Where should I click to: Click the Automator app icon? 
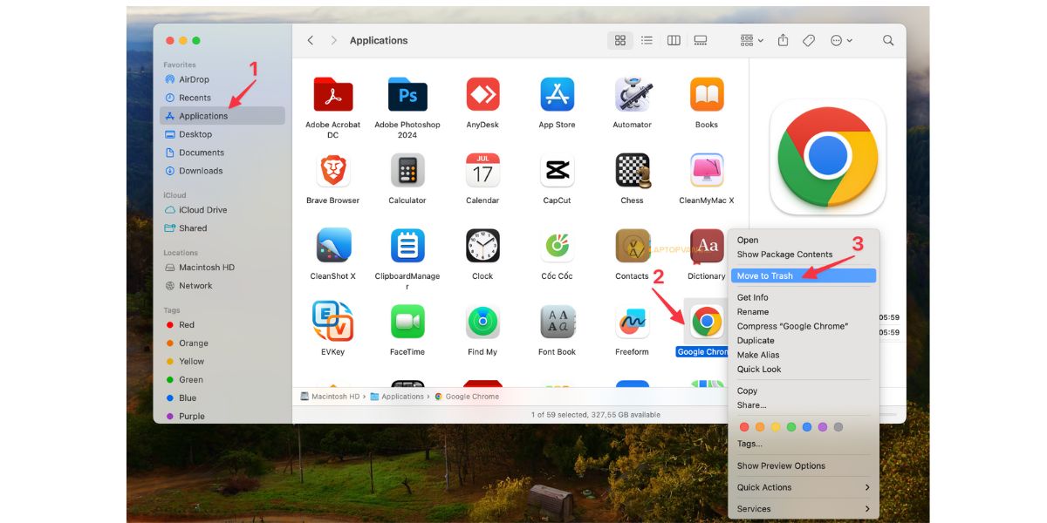[632, 94]
